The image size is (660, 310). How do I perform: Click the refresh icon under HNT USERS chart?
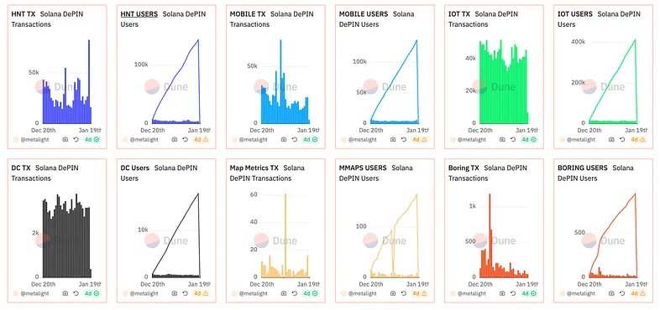click(186, 139)
